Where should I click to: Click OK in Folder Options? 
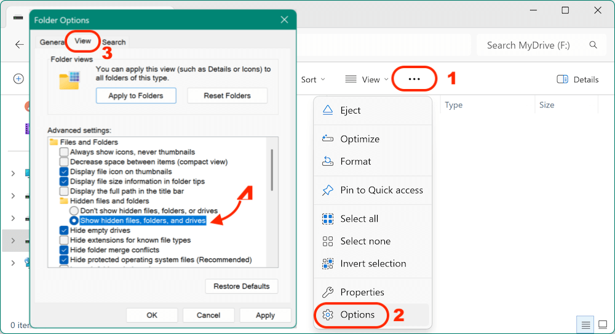click(x=152, y=315)
